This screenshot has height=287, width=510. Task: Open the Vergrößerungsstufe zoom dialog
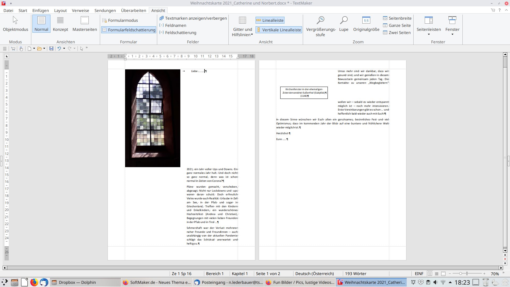321,27
